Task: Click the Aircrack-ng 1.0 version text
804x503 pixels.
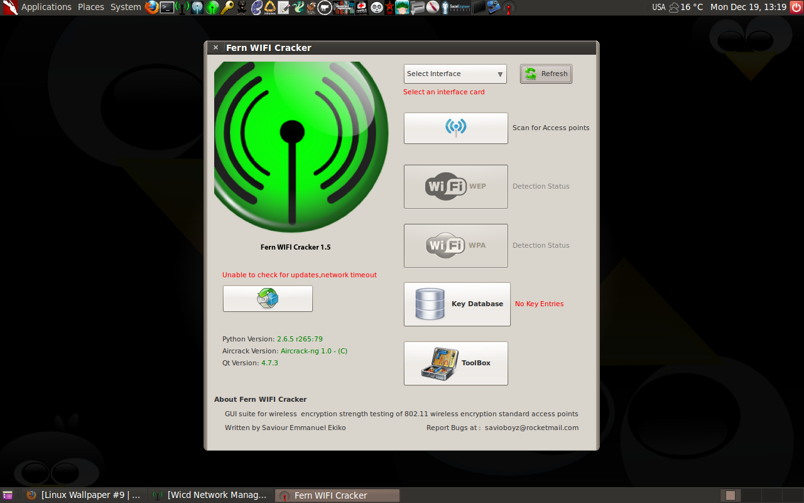Action: pos(314,351)
